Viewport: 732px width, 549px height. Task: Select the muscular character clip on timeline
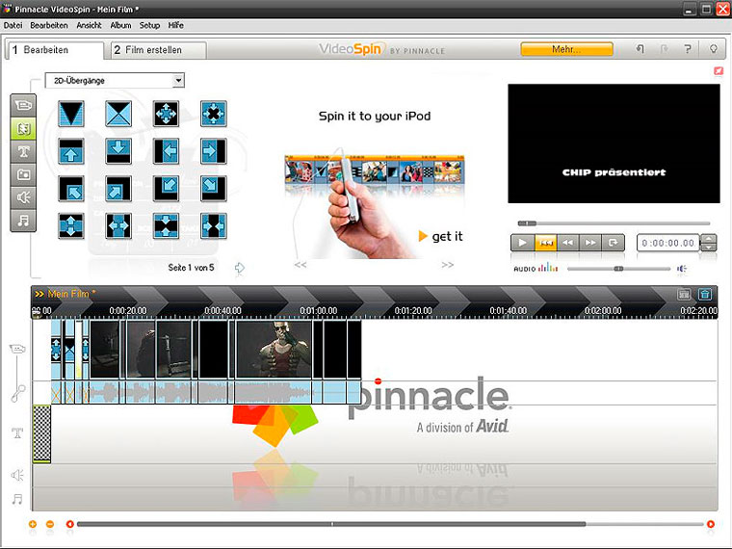click(x=274, y=350)
